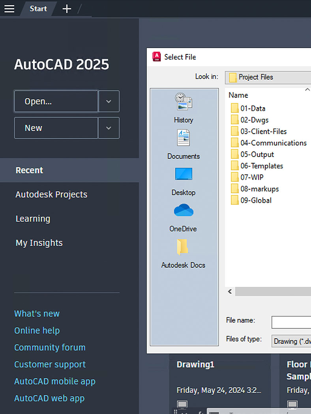This screenshot has width=311, height=414.
Task: Select the 05-Output folder
Action: pos(252,155)
